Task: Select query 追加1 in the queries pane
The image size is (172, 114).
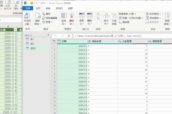Action: [x=37, y=48]
